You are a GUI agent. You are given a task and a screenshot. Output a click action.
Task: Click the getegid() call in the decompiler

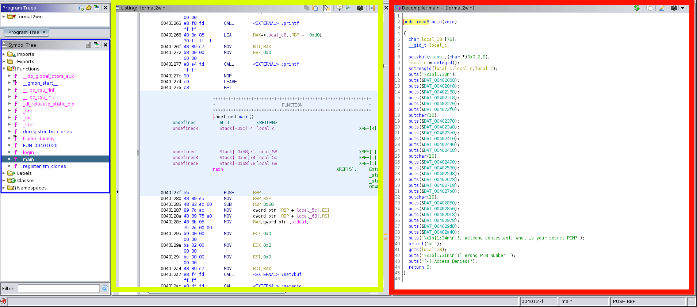(x=447, y=63)
